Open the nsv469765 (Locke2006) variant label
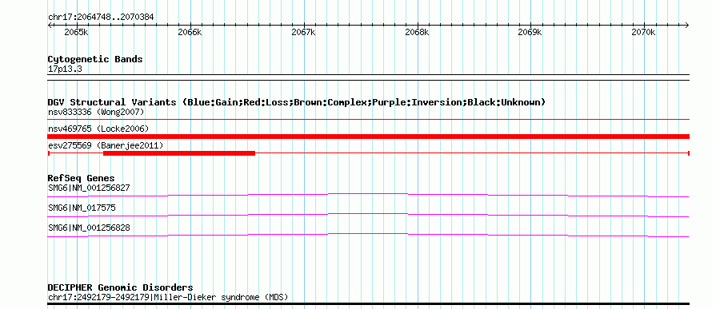712x309 pixels. [98, 129]
